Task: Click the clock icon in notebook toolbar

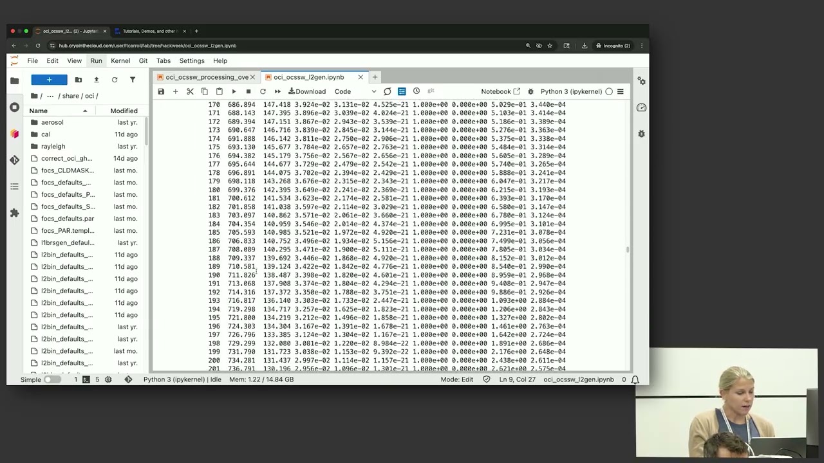Action: [x=417, y=91]
